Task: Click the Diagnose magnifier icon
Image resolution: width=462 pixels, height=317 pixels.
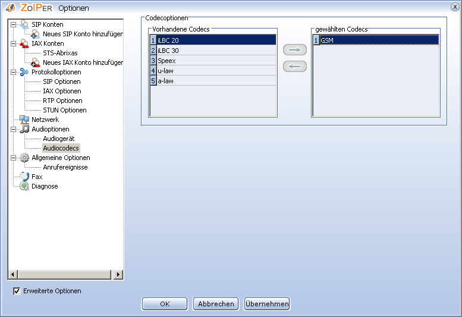Action: click(x=24, y=186)
